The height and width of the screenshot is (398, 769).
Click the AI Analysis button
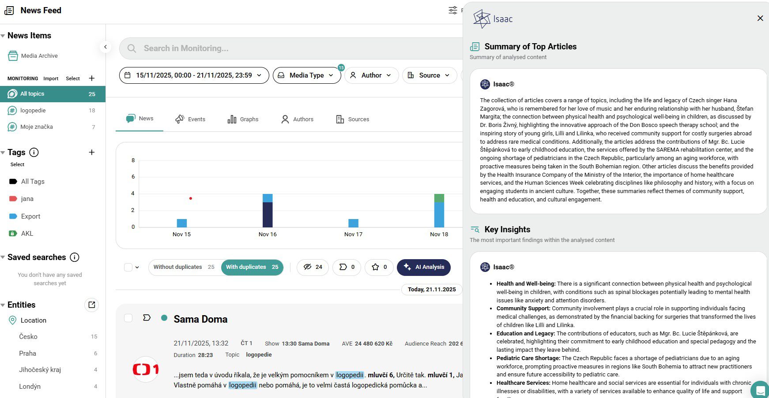tap(423, 267)
